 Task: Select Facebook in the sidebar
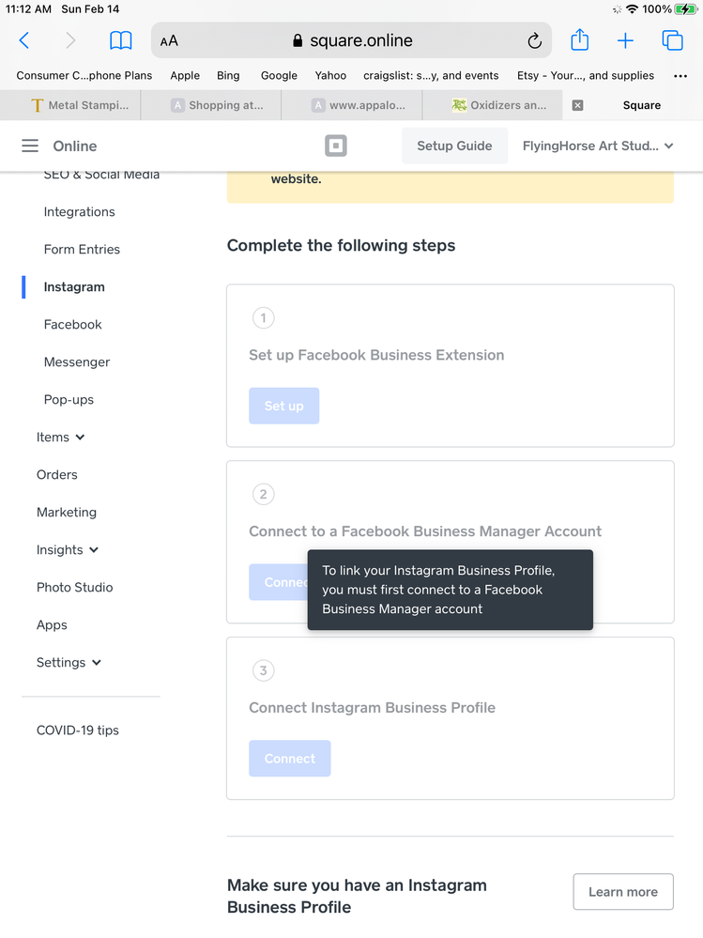pyautogui.click(x=73, y=324)
